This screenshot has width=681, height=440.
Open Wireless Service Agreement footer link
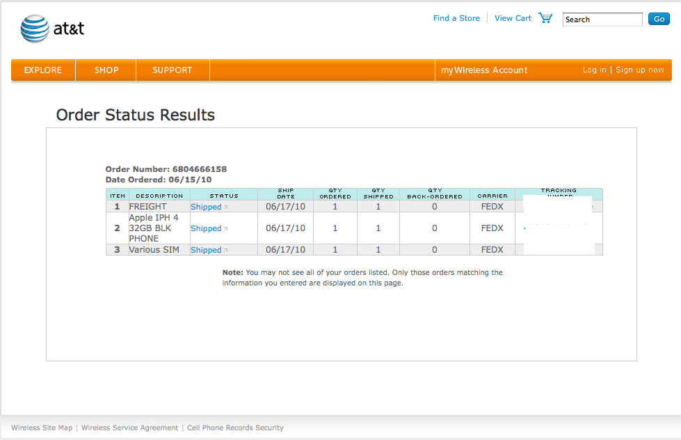pyautogui.click(x=129, y=428)
